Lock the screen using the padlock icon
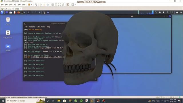 177,12
